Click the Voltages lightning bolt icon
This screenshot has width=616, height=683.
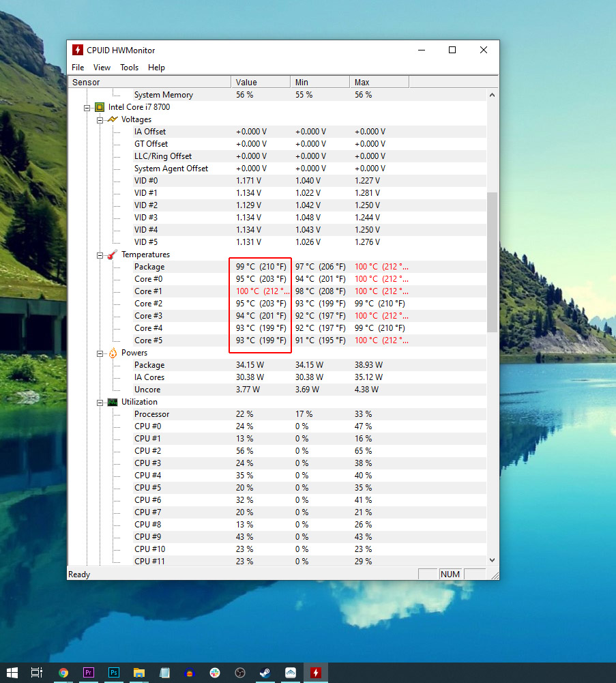pyautogui.click(x=113, y=119)
